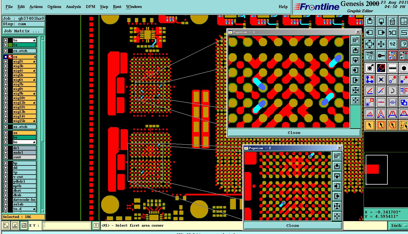Open the Job Matrix ... selector

tap(23, 31)
